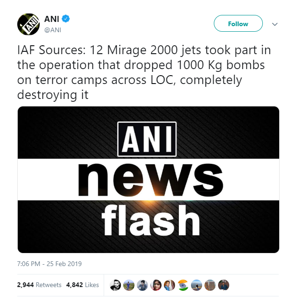
Task: Open liker avatar of man in denim shirt
Action: tap(142, 285)
